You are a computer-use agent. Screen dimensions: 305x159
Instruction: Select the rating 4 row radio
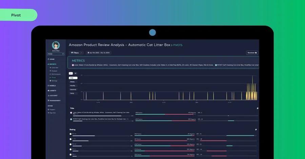click(70, 144)
